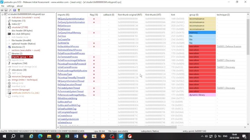Click the blue memory group cell
This screenshot has width=250, height=140.
point(202,32)
